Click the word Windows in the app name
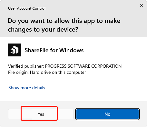147x127 pixels. (x=72, y=50)
